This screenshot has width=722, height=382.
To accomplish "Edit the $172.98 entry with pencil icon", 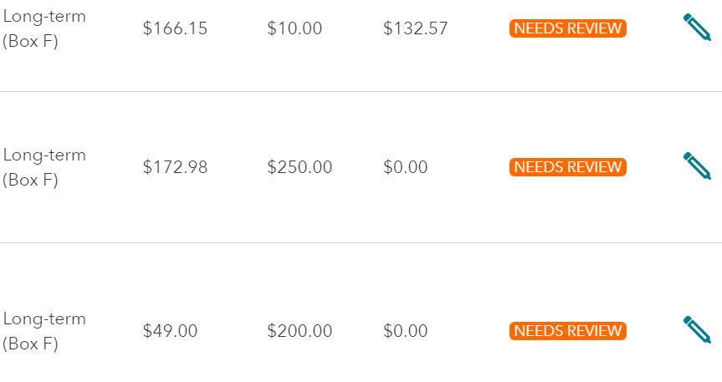I will (697, 166).
